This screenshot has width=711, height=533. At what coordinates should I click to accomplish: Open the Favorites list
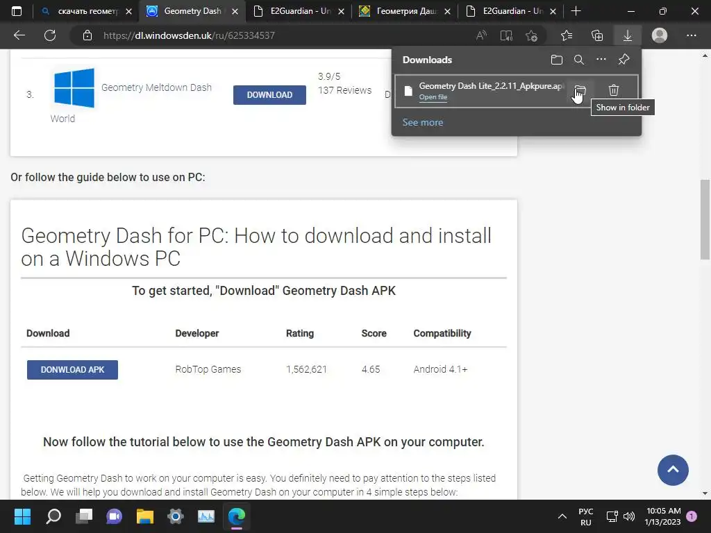coord(567,35)
